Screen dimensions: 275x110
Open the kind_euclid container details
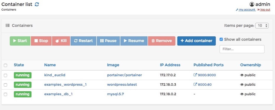pos(55,75)
